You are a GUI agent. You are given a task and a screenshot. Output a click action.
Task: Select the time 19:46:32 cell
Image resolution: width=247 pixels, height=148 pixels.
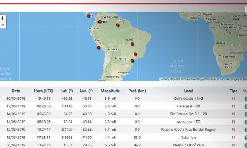pyautogui.click(x=44, y=98)
